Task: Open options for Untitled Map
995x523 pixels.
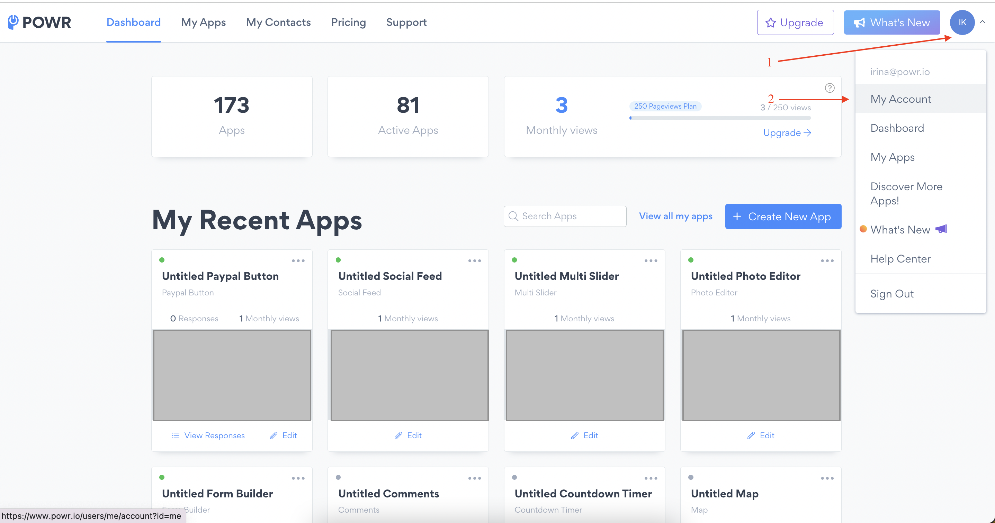Action: point(827,478)
